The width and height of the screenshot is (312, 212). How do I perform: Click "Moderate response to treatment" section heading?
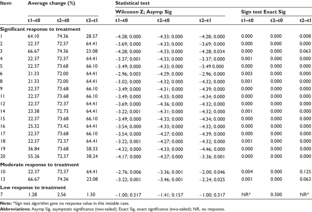pyautogui.click(x=38, y=164)
